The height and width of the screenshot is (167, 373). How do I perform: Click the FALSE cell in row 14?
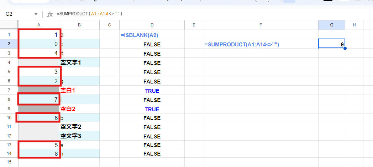152,154
